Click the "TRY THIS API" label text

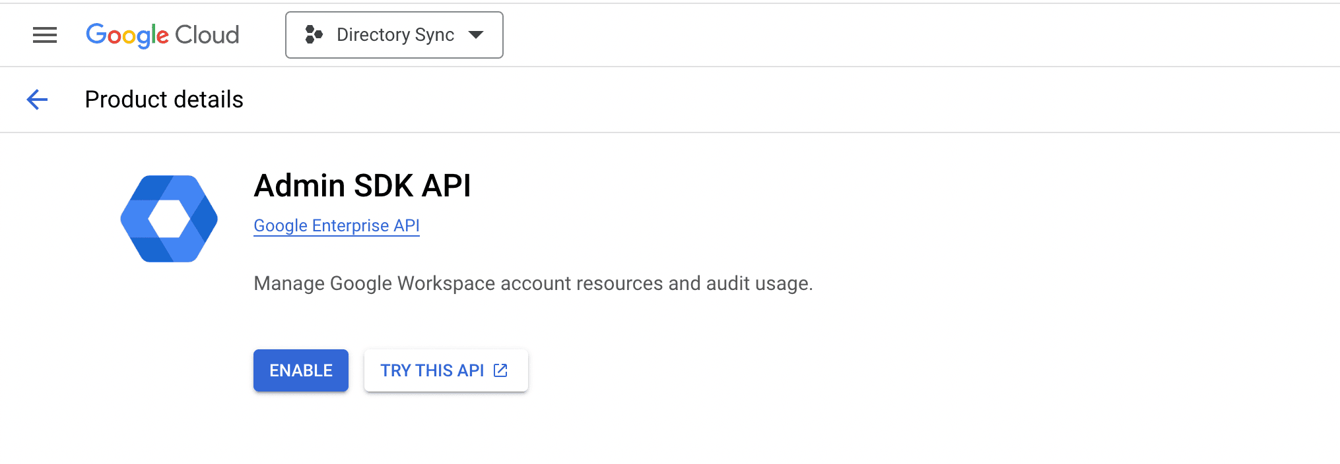(432, 370)
